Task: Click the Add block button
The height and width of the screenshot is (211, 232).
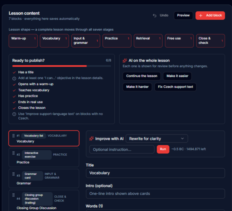Action: (210, 16)
